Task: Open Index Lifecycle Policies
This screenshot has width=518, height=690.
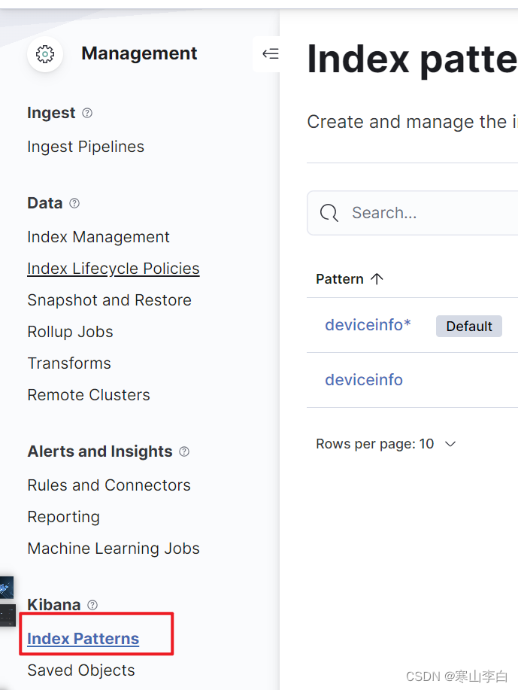Action: 114,269
